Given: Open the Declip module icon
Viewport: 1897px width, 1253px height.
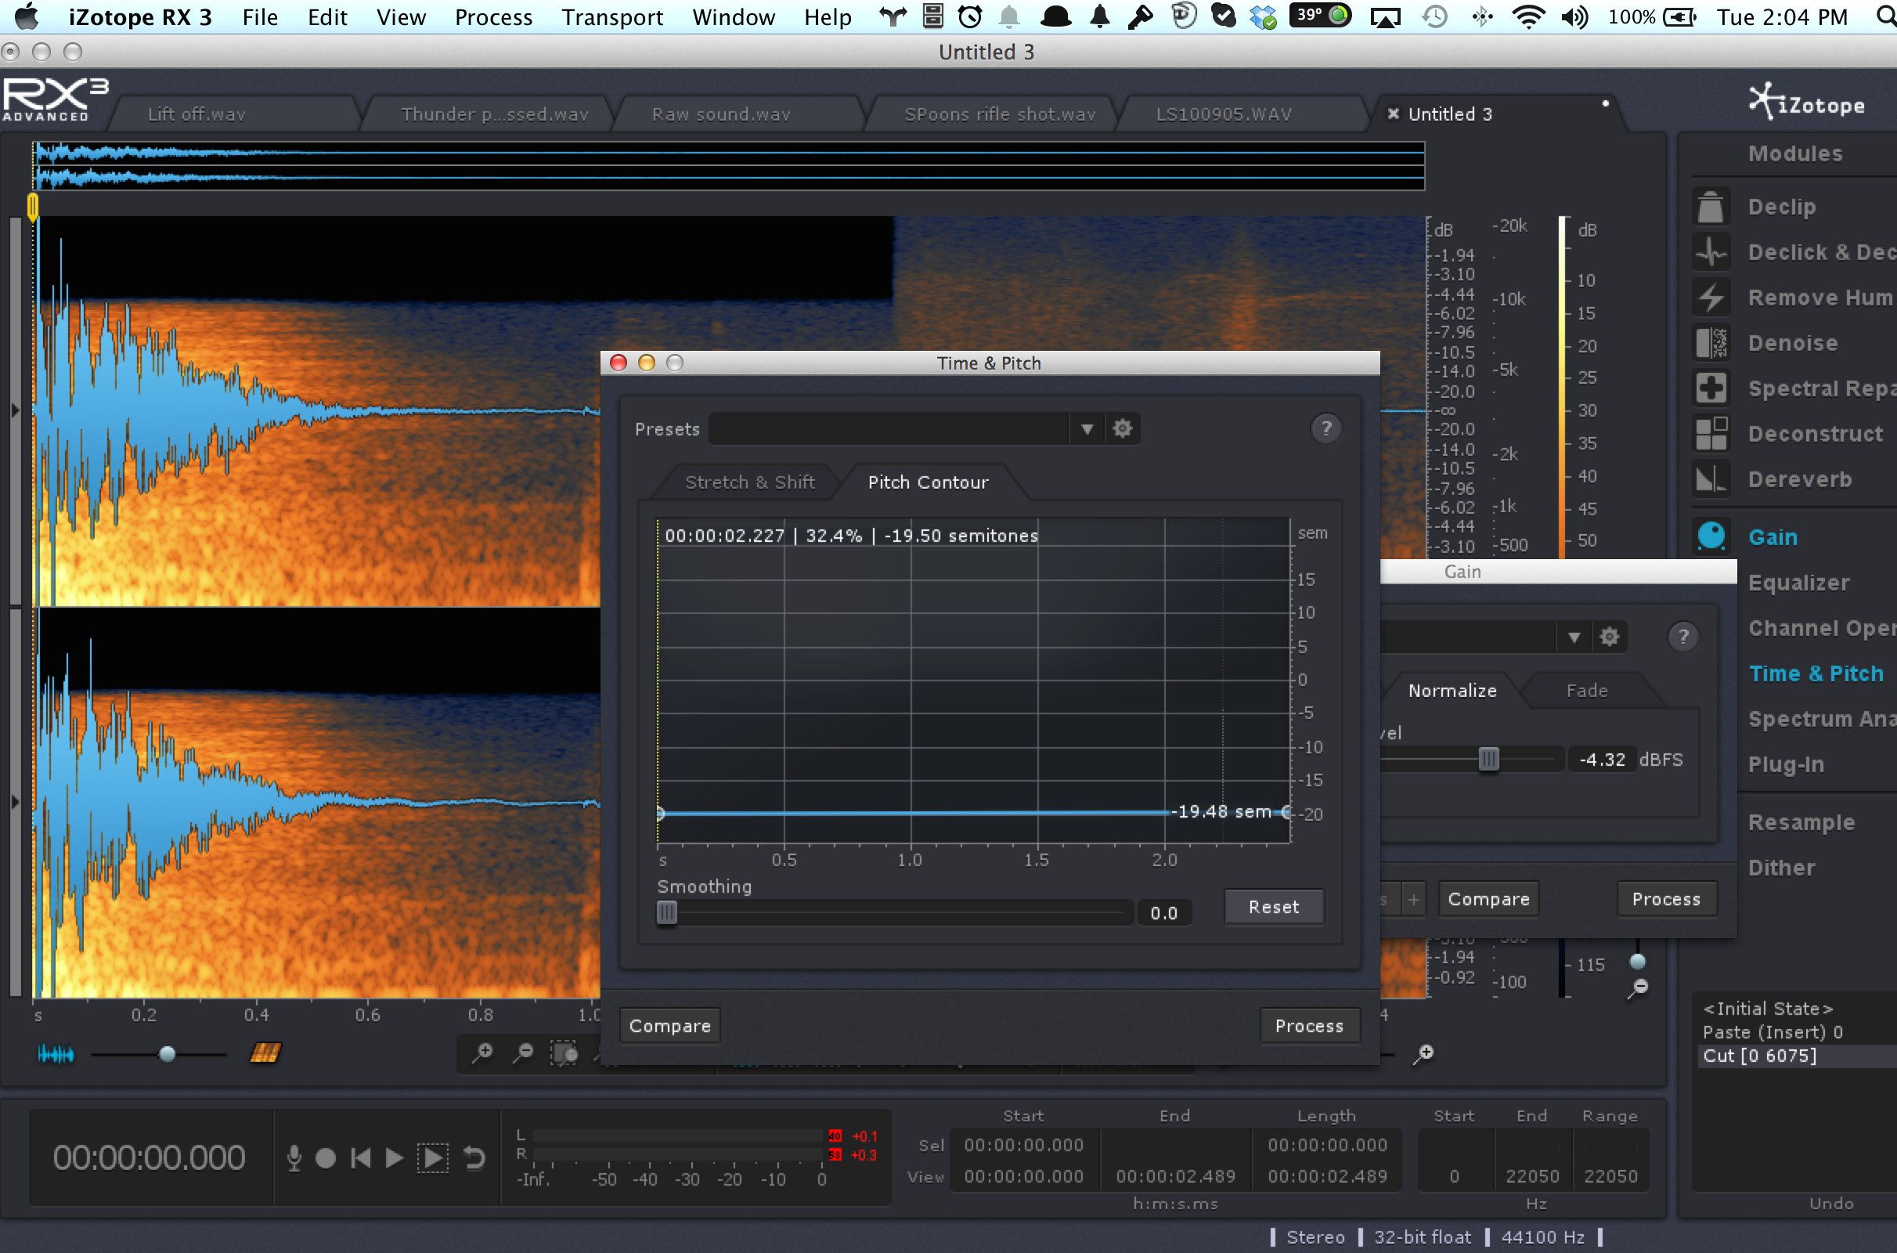Looking at the screenshot, I should point(1710,207).
